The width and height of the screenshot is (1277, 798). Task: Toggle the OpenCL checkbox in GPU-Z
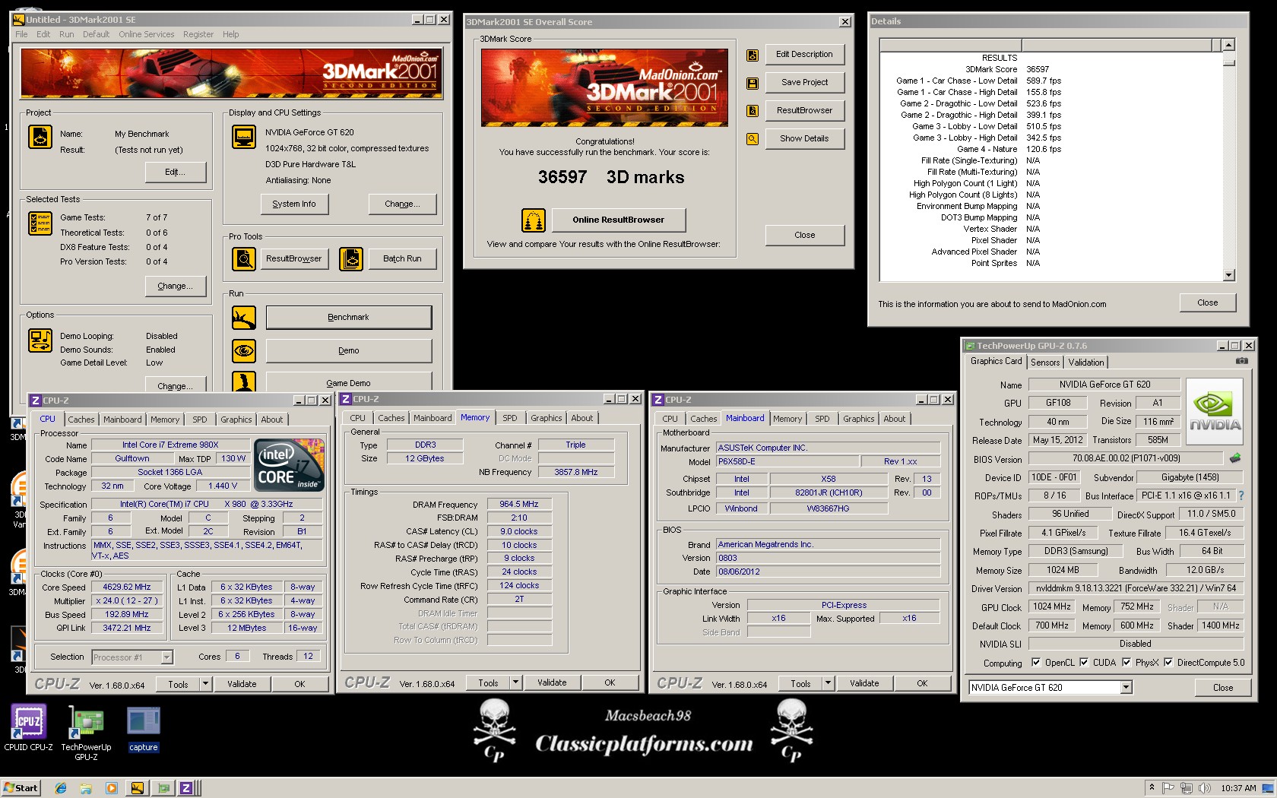click(1035, 663)
